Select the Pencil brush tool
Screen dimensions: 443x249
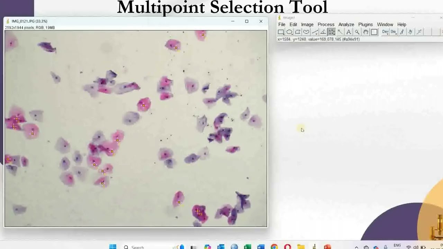click(x=402, y=32)
